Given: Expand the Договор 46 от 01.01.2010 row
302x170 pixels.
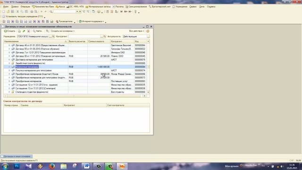Looking at the screenshot, I should [9, 45].
